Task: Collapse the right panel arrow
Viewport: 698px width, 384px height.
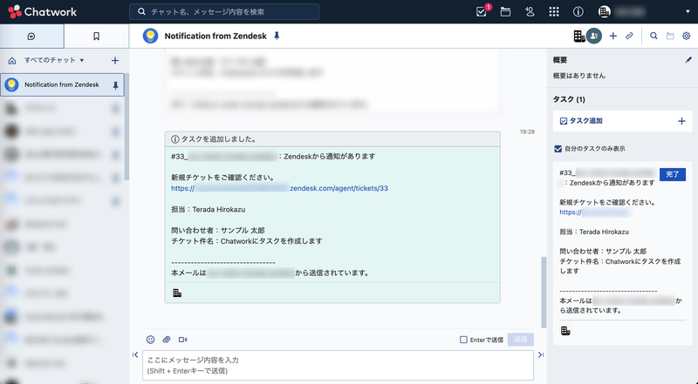Action: click(541, 354)
